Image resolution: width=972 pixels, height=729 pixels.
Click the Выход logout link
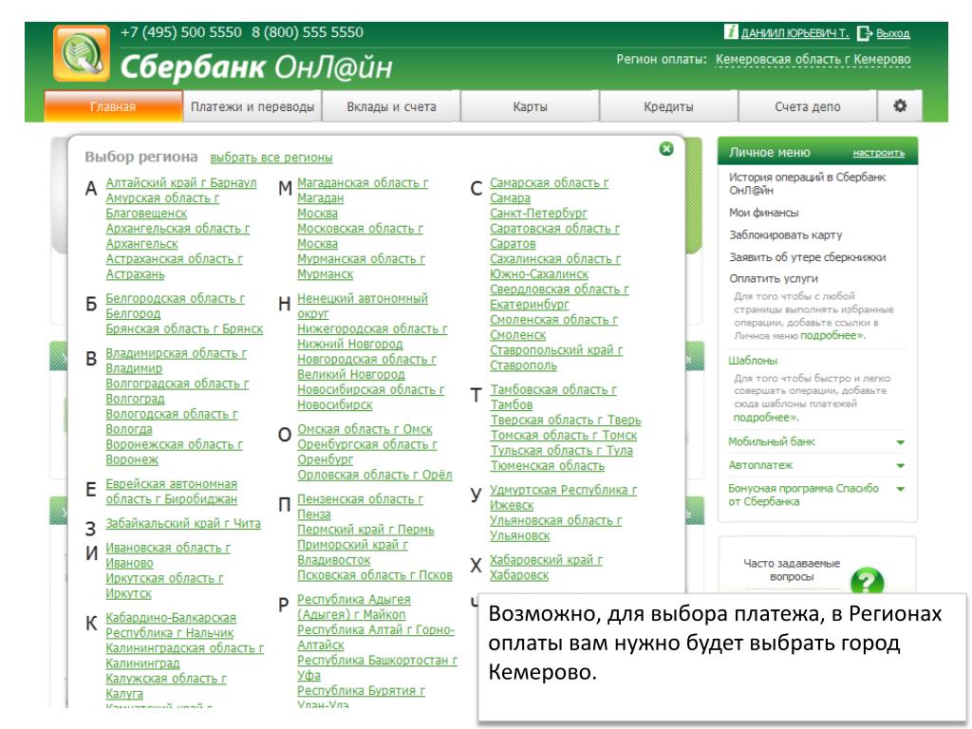(892, 33)
